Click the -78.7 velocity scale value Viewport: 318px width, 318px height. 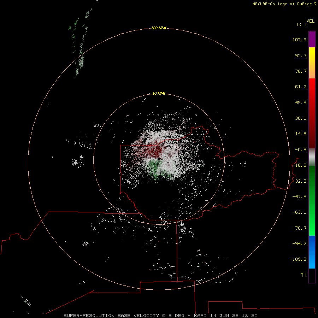point(299,228)
